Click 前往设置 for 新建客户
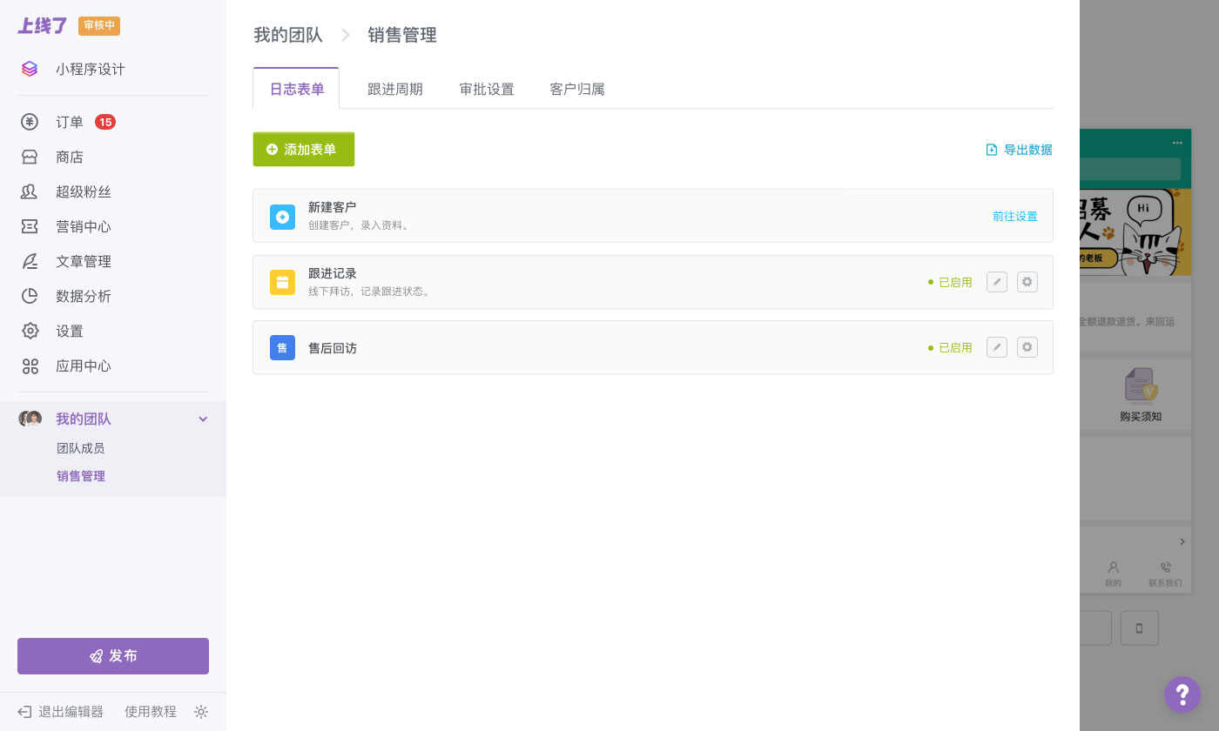 1015,216
